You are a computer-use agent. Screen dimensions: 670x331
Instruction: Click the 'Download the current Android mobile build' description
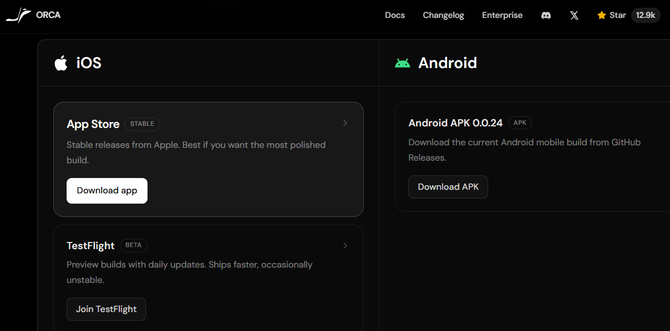(x=525, y=150)
